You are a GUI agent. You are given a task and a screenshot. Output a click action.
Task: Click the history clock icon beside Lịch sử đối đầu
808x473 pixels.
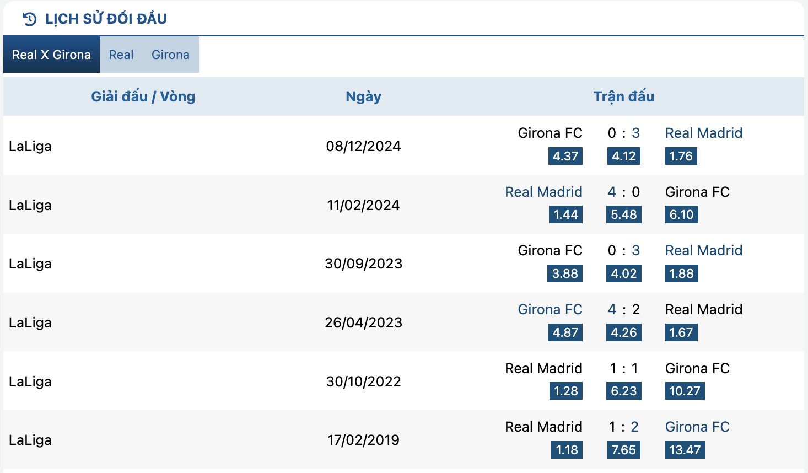[29, 19]
